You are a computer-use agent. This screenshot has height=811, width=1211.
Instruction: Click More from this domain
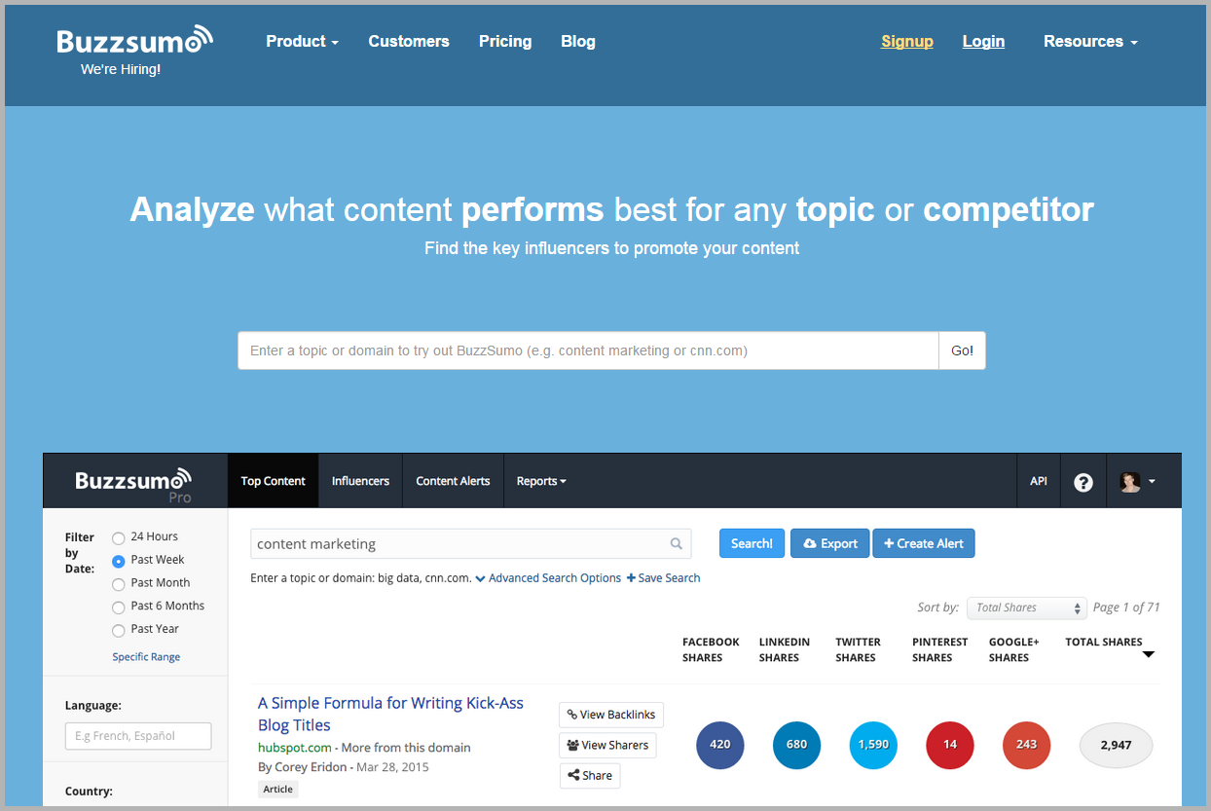[406, 748]
